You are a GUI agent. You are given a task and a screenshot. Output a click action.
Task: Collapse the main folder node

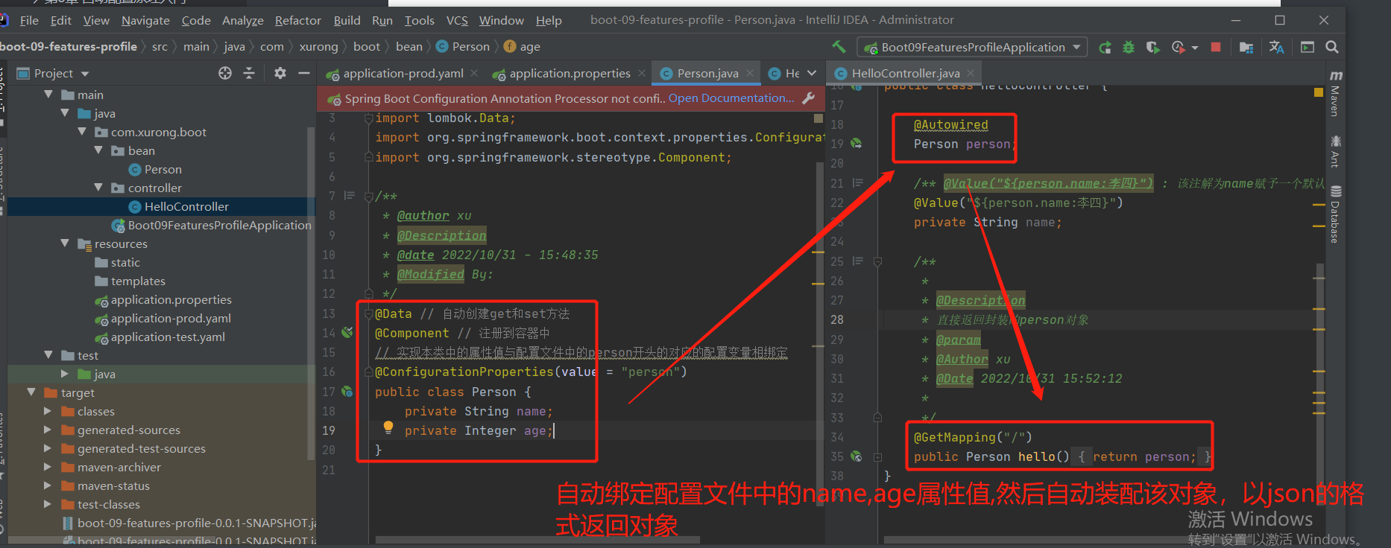tap(48, 95)
